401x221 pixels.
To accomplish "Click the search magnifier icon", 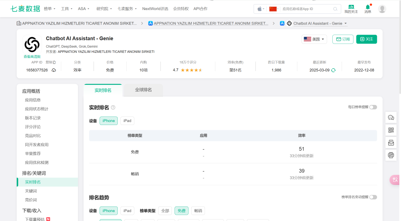I will [335, 9].
